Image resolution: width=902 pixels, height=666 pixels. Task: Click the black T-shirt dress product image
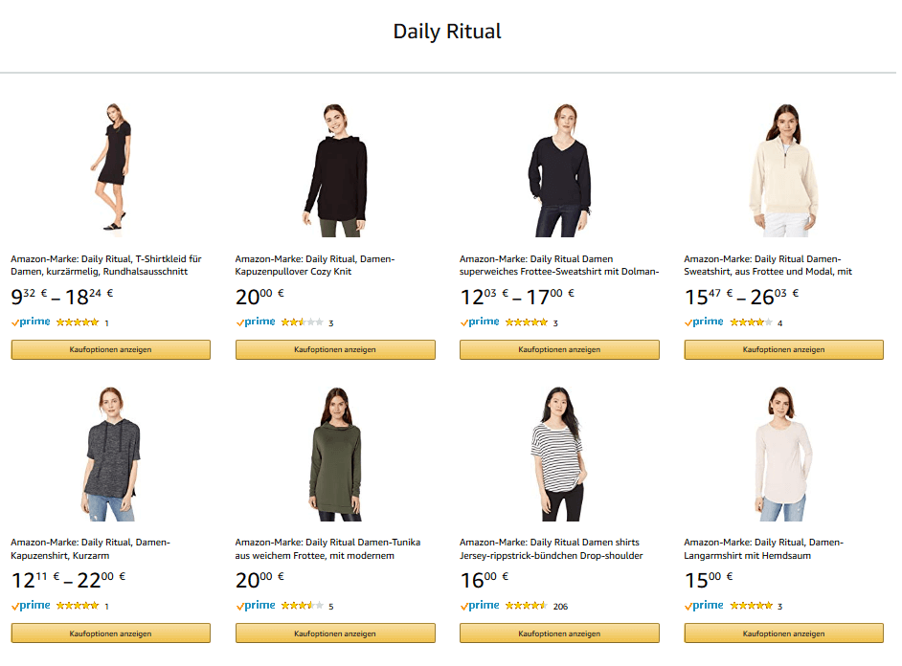point(112,169)
